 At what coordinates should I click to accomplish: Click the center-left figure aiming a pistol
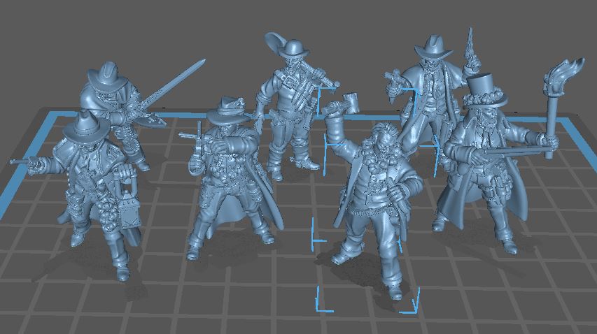[x=227, y=175]
